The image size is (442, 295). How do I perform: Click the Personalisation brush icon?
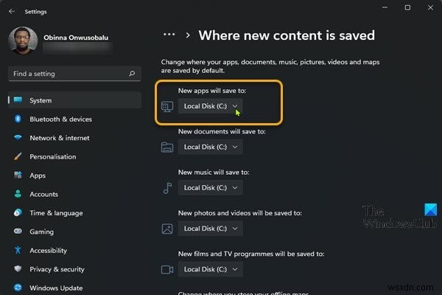click(x=16, y=157)
